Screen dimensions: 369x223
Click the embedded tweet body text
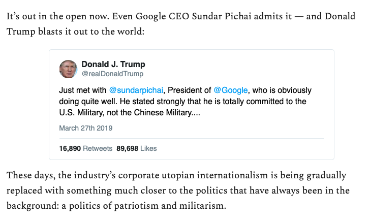(185, 102)
